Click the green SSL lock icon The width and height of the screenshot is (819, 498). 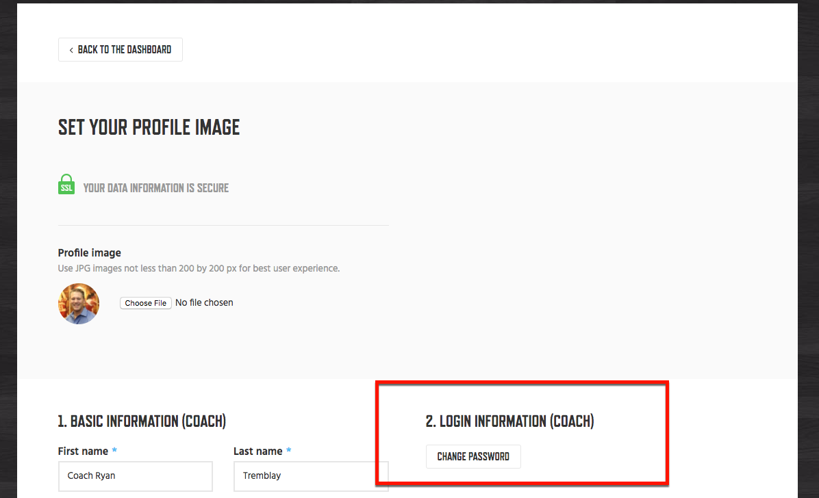click(66, 184)
